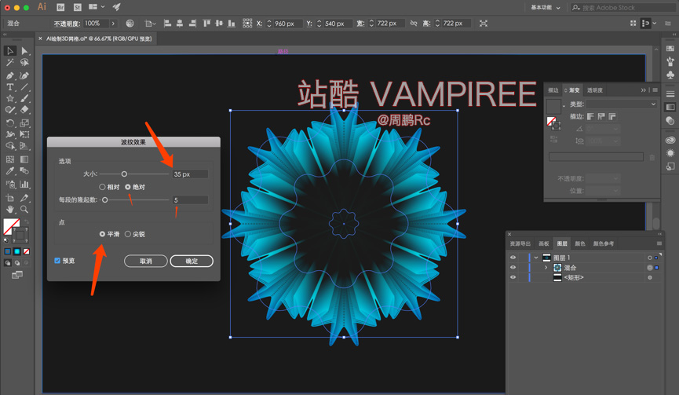Open the layers panel flyout menu

(659, 243)
